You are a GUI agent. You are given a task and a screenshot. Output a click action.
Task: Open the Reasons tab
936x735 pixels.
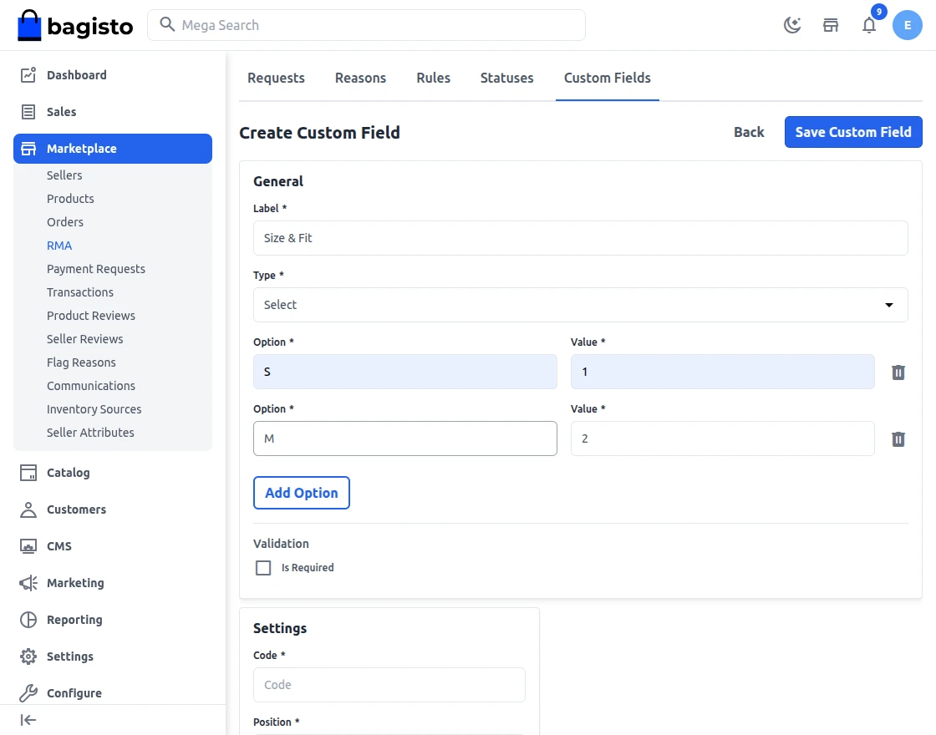(360, 78)
